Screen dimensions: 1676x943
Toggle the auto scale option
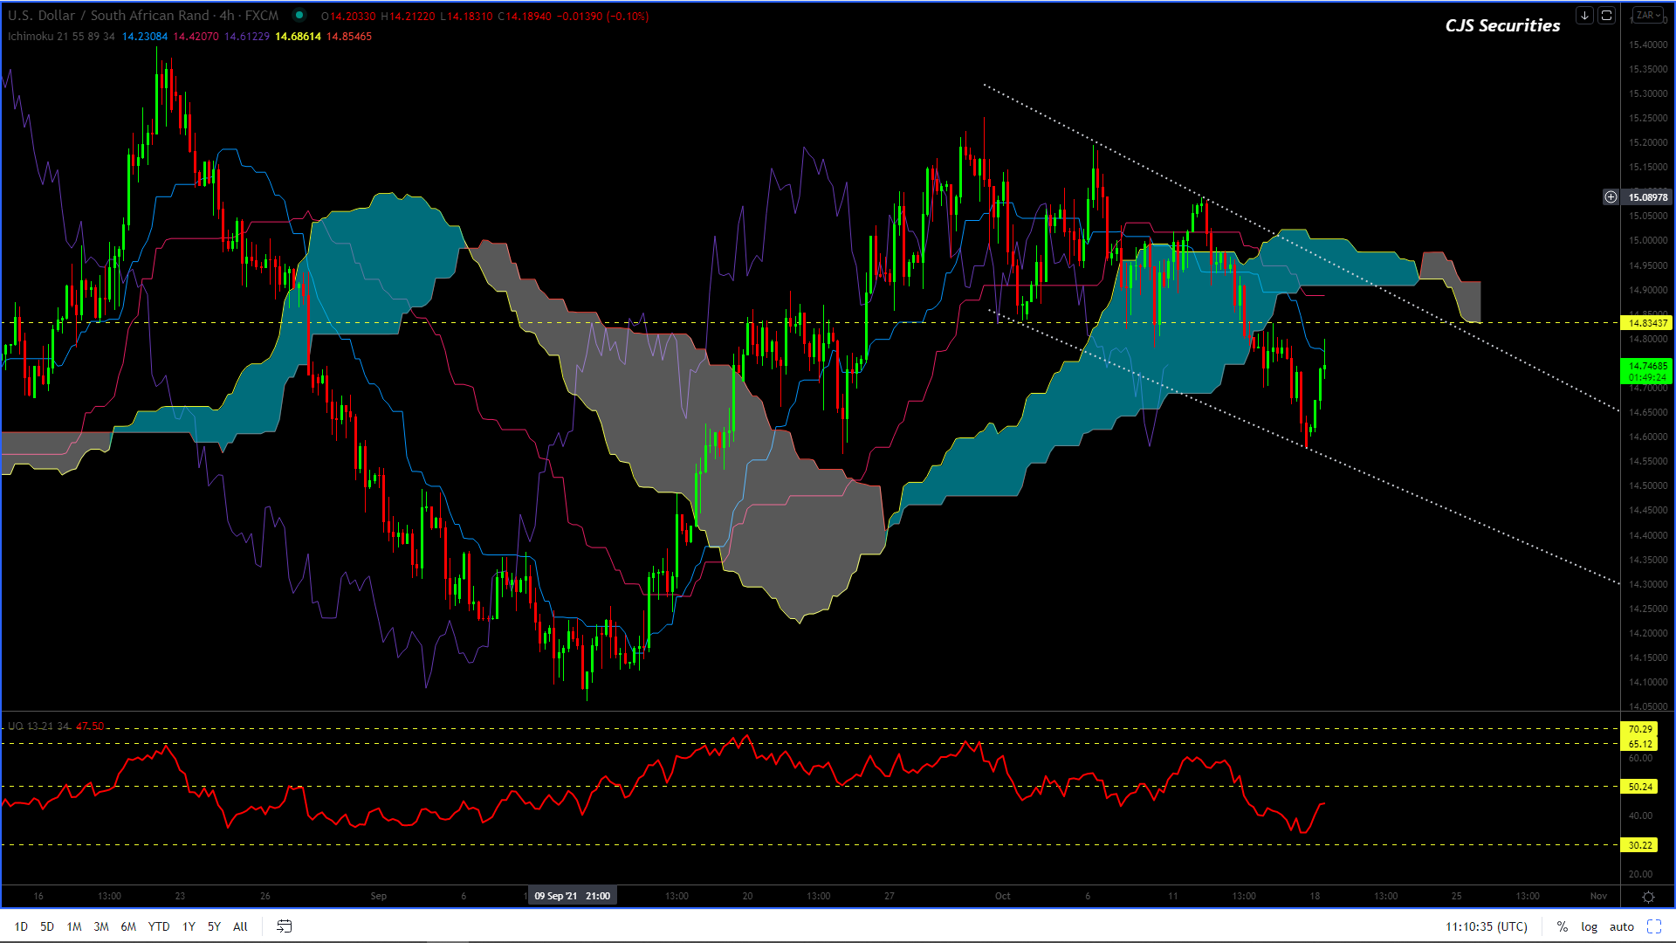(1622, 926)
